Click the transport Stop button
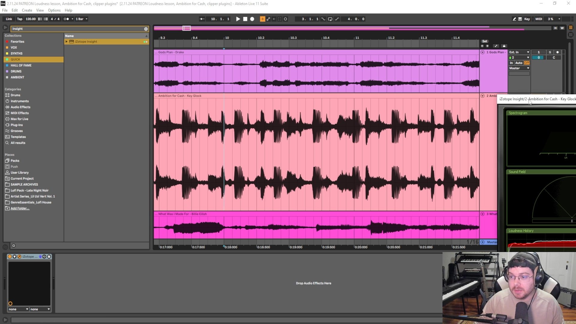576x324 pixels. (245, 19)
